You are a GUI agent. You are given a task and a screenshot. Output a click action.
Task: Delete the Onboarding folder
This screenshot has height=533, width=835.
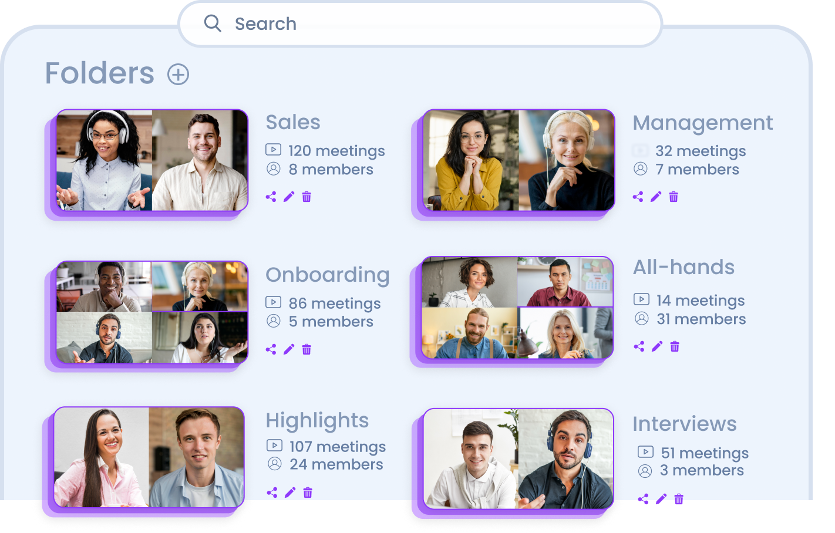(307, 349)
